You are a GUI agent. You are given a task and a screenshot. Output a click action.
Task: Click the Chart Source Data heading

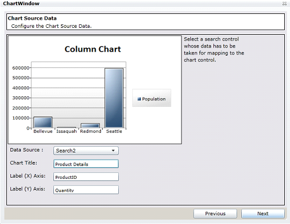(32, 18)
